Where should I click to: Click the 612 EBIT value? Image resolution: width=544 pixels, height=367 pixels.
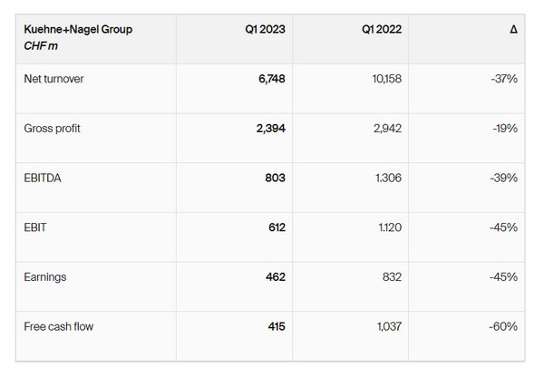(276, 227)
